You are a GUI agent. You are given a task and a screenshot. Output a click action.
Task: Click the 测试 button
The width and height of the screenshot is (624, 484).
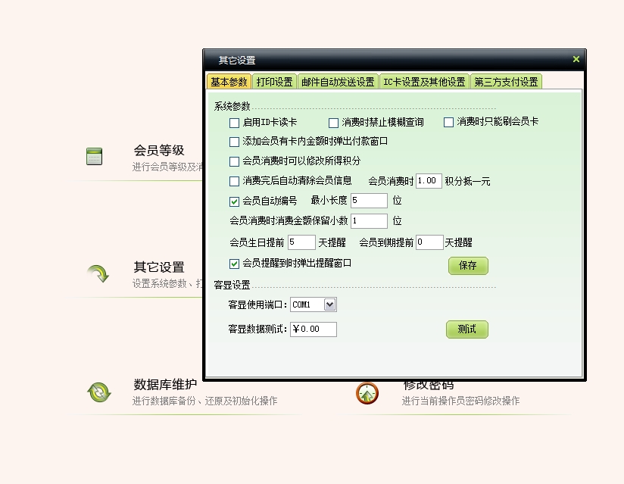point(466,329)
